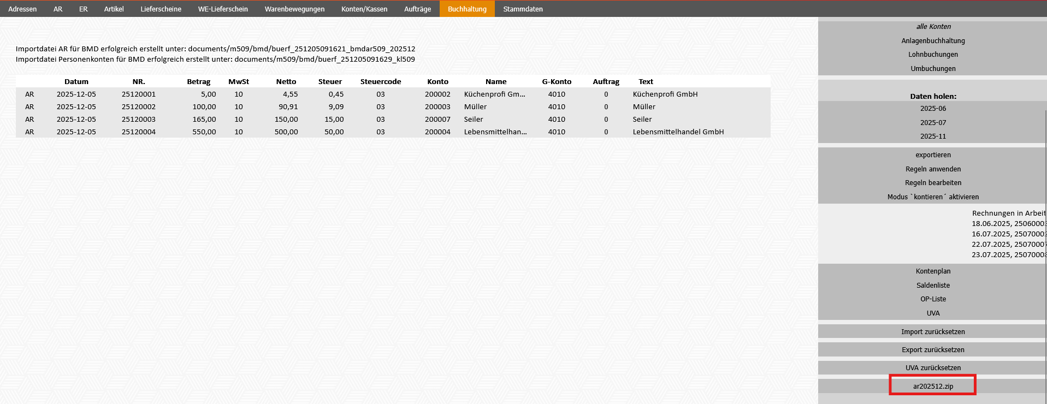This screenshot has width=1047, height=404.
Task: Reset UVA with UVA zurücksetzen
Action: pyautogui.click(x=932, y=368)
